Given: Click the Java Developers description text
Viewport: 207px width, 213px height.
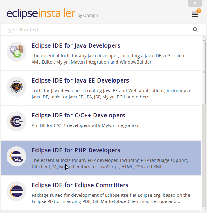Looking at the screenshot, I should click(109, 59).
